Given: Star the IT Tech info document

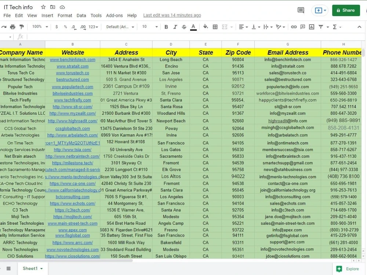Looking at the screenshot, I should coord(43,7).
